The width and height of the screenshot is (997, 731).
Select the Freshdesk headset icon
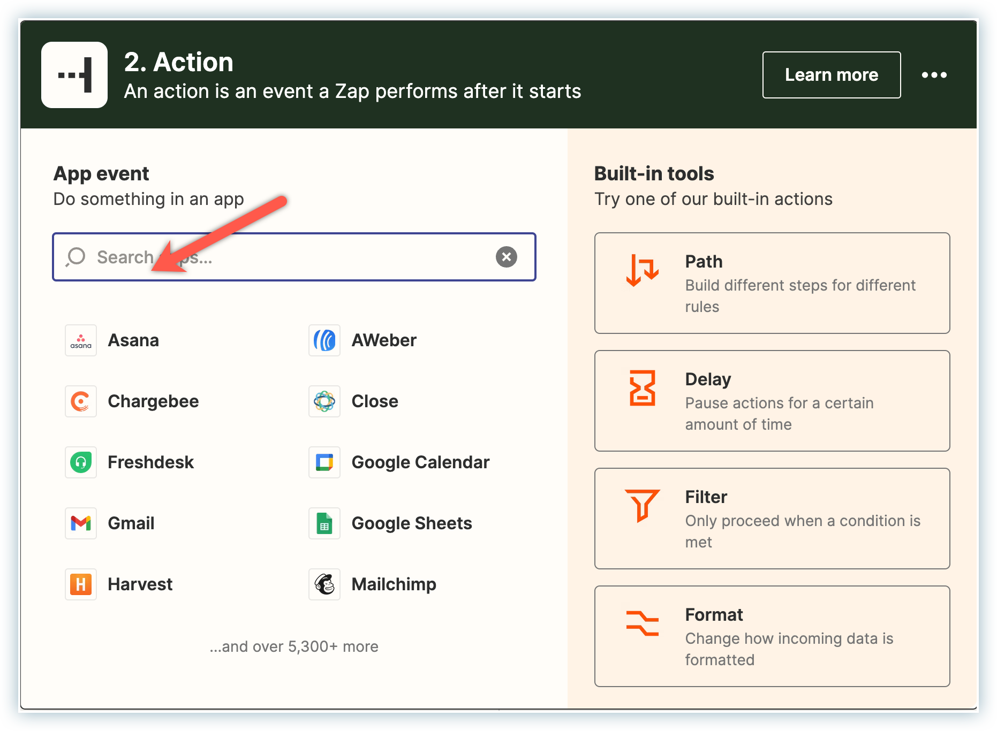(81, 462)
